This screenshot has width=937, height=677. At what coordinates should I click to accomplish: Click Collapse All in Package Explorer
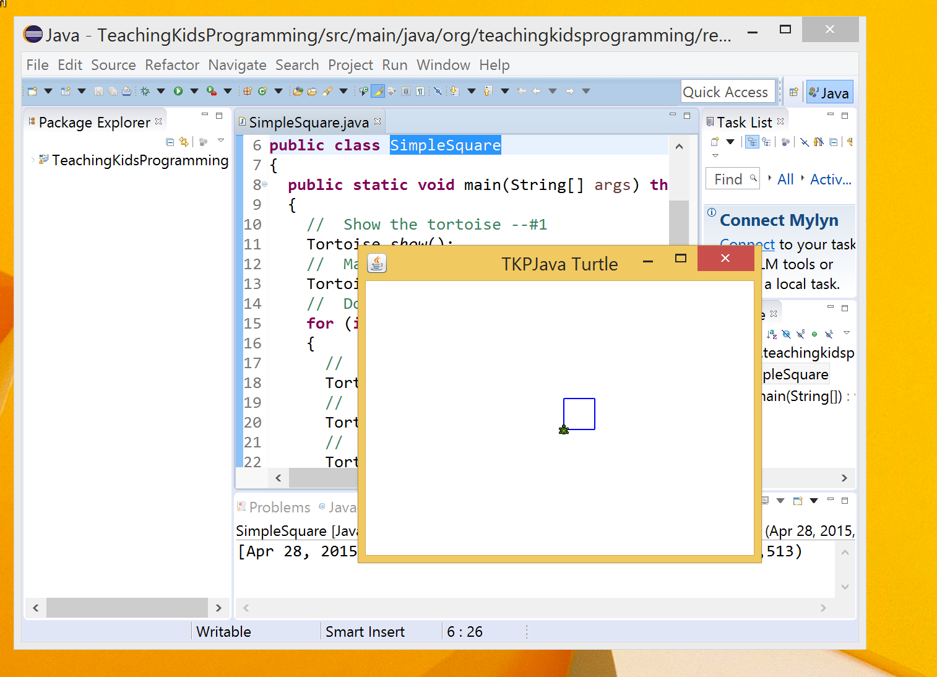[170, 142]
